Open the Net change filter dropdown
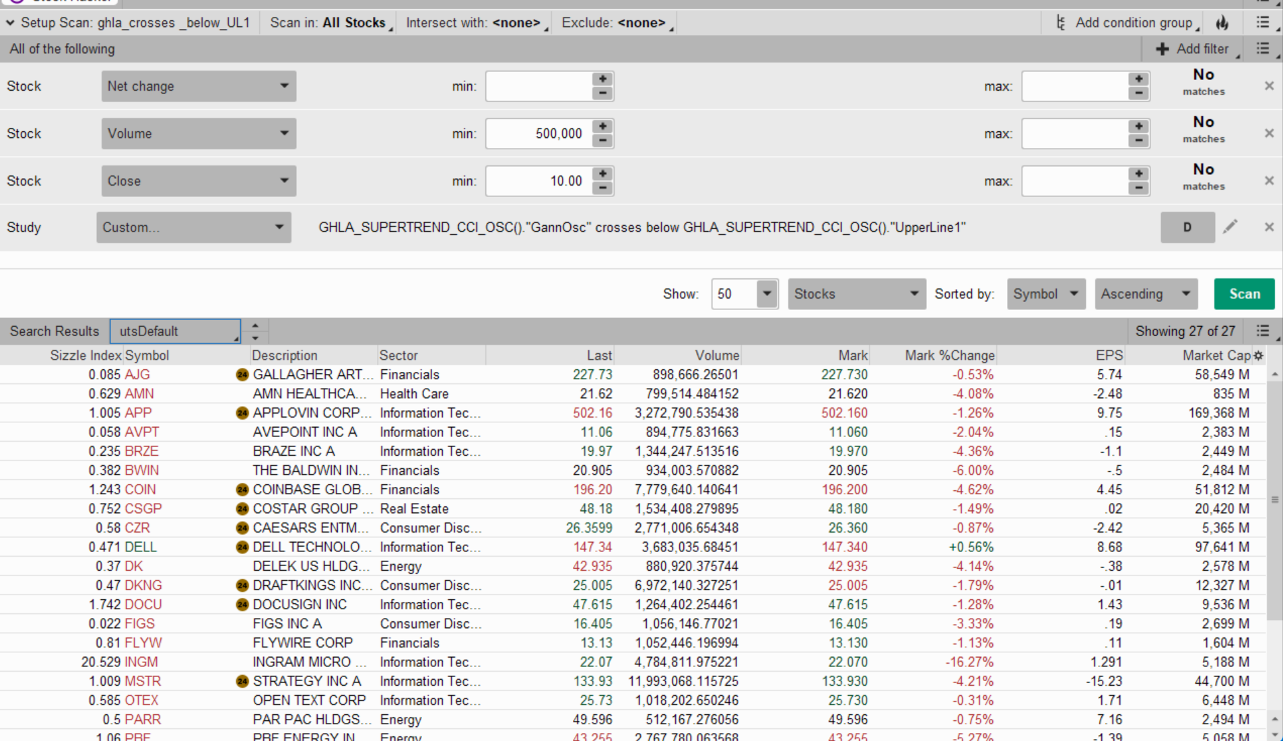1283x741 pixels. click(199, 86)
